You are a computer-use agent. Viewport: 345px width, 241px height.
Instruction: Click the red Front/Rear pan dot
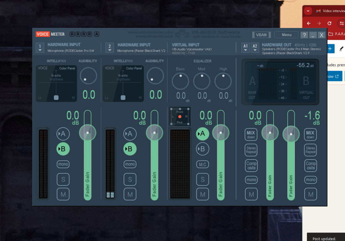pyautogui.click(x=180, y=116)
